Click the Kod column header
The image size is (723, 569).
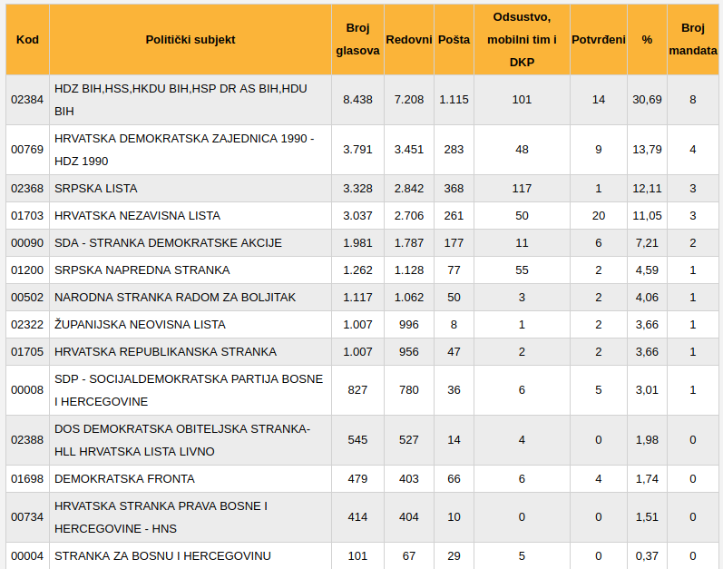point(27,40)
